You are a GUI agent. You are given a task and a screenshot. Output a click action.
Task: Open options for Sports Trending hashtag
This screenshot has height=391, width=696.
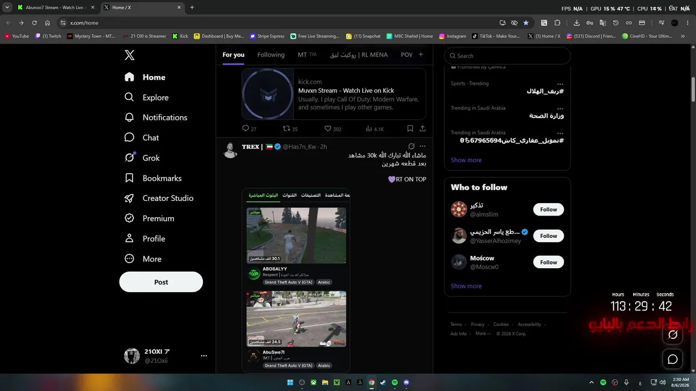560,84
